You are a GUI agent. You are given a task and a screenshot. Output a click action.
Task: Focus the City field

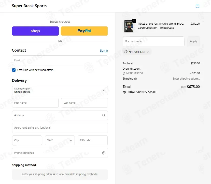[27, 140]
